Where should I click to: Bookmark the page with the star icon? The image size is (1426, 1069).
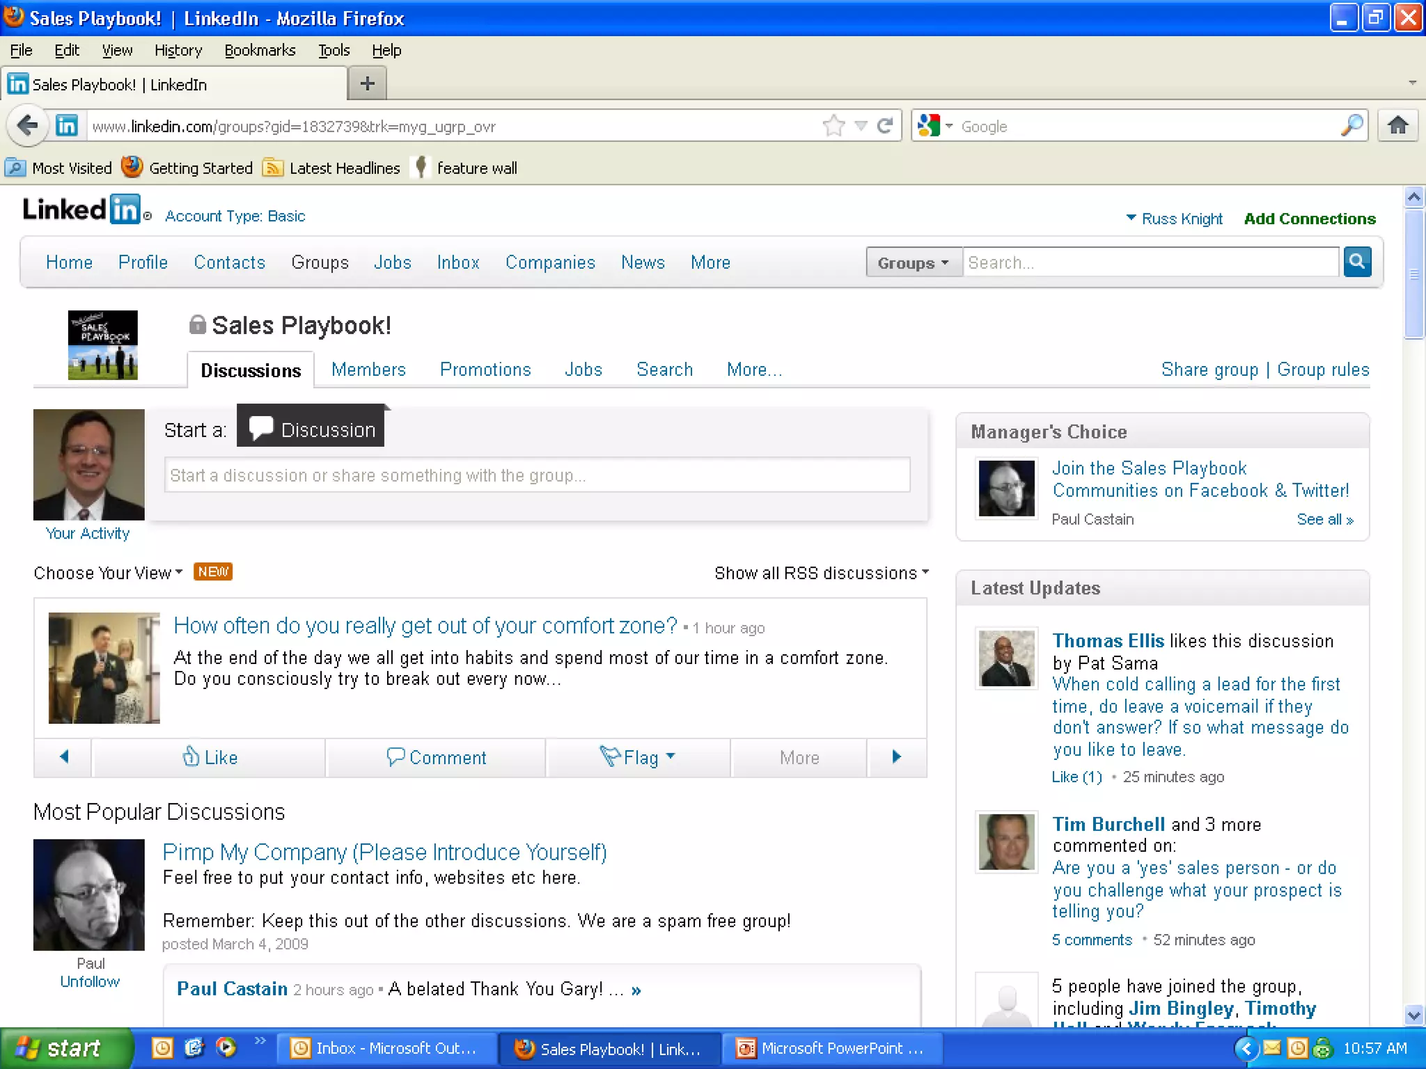point(833,126)
